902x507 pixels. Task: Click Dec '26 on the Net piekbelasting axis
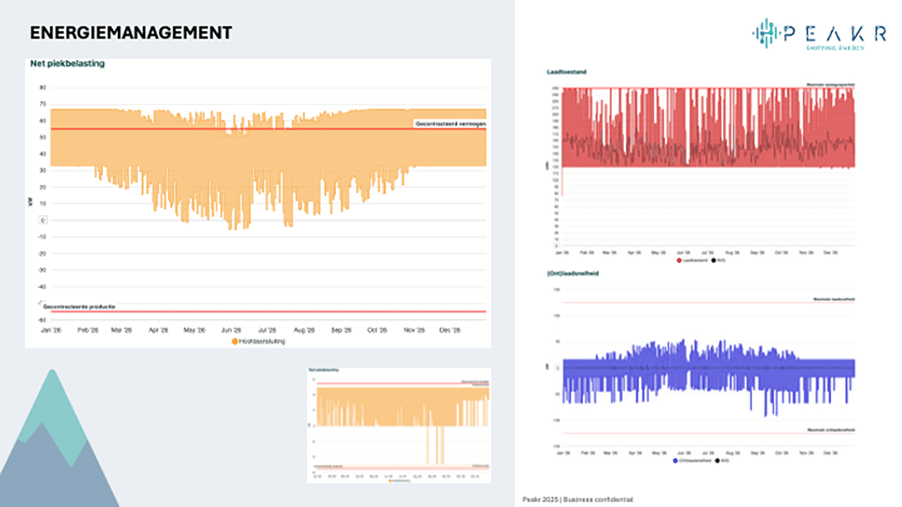[x=451, y=329]
